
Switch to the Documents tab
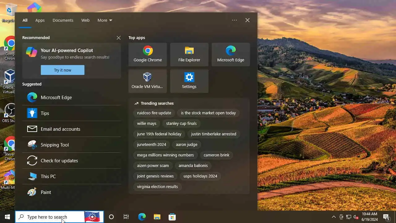pyautogui.click(x=63, y=20)
